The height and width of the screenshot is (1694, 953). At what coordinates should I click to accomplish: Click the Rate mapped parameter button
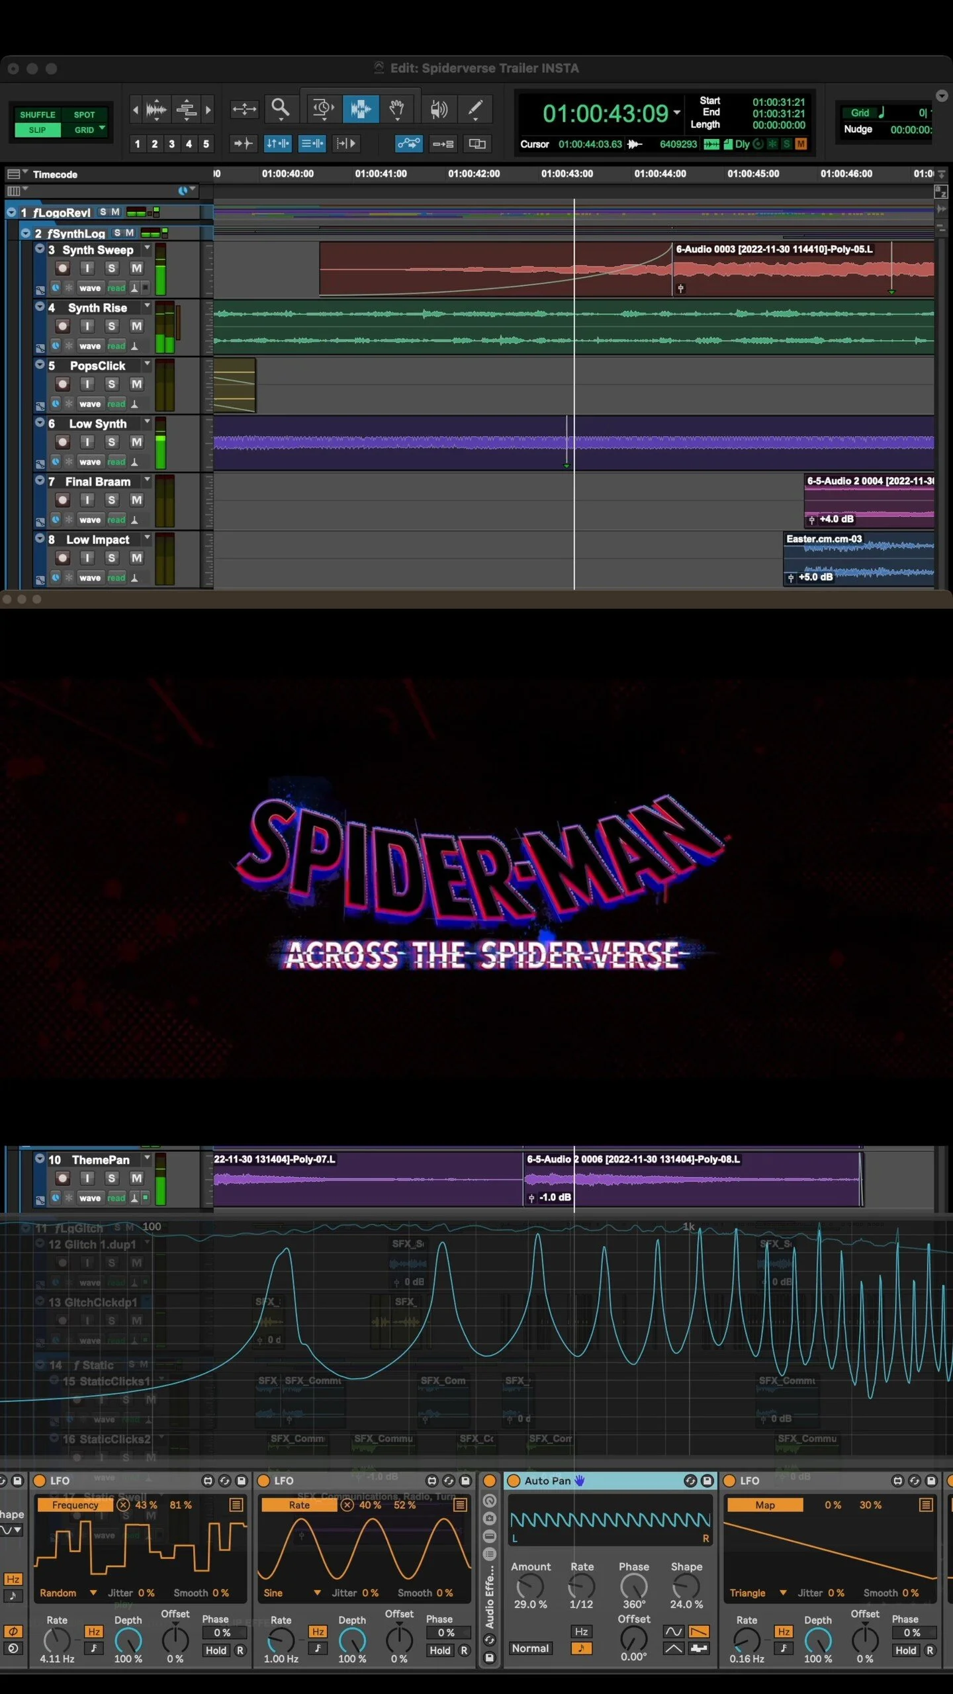click(299, 1505)
